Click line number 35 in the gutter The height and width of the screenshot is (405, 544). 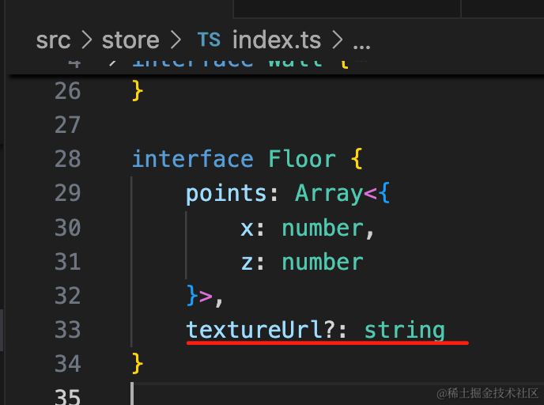coord(68,396)
